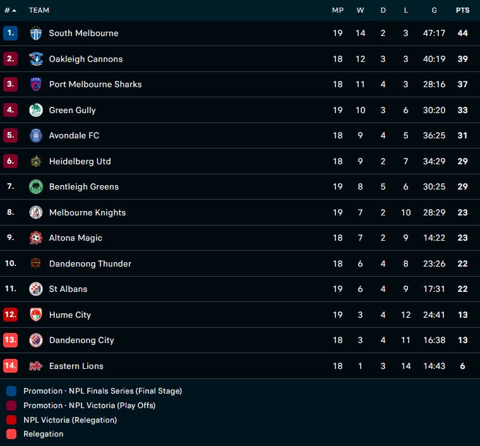Click the Green Gully club logo

[36, 110]
